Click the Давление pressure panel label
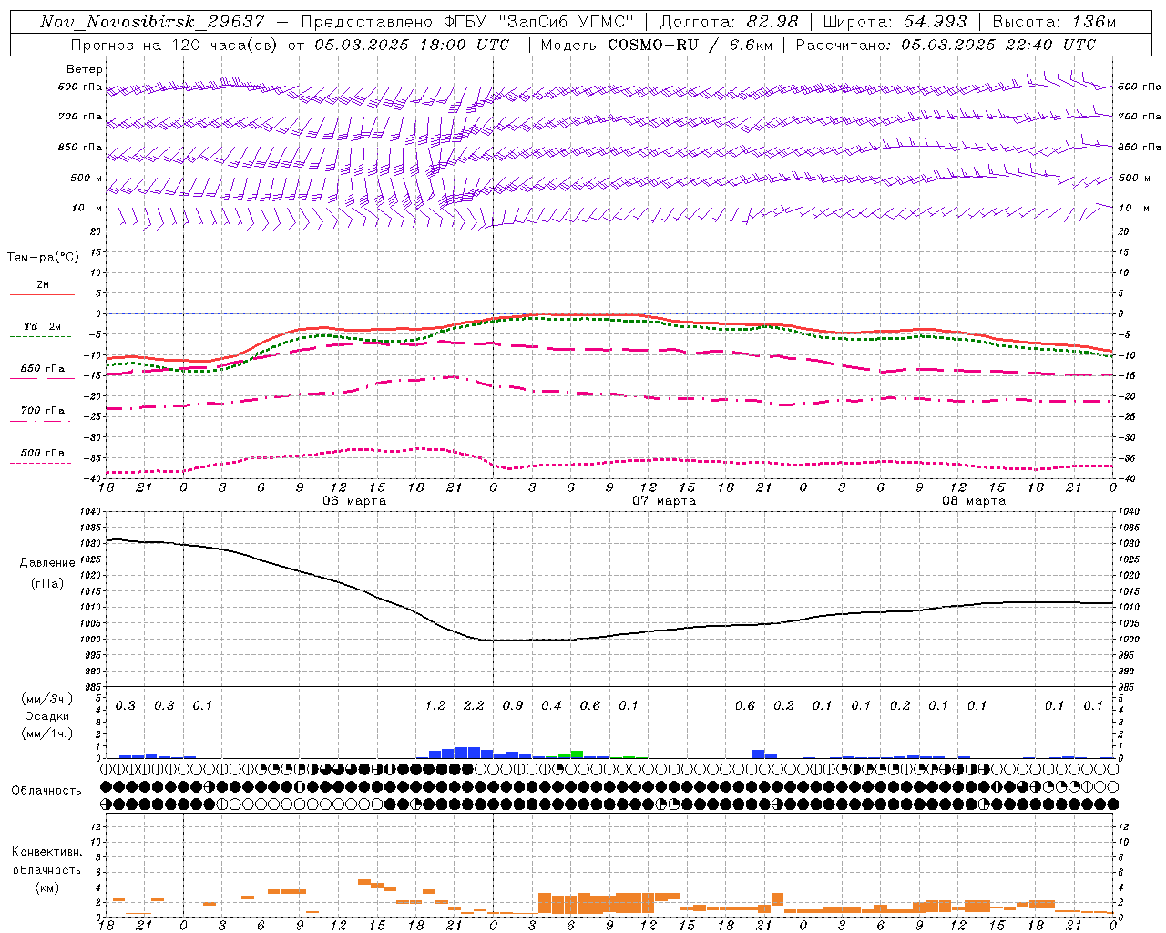Screen dimensions: 1166x933 point(47,563)
